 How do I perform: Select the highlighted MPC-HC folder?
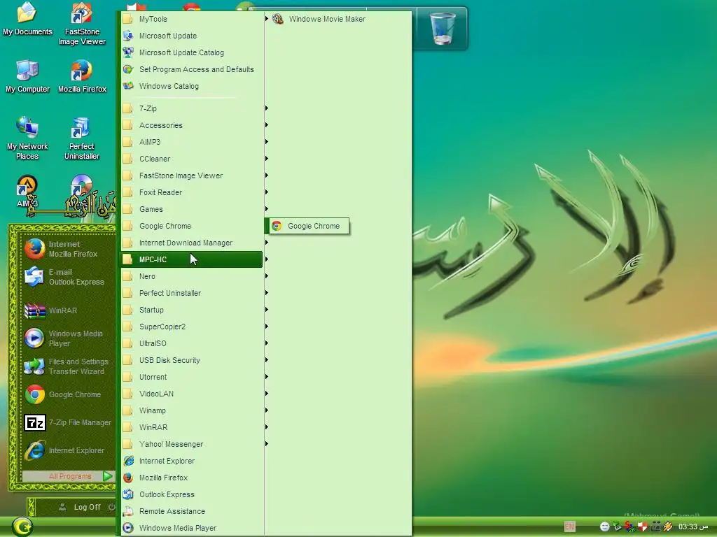(x=192, y=259)
